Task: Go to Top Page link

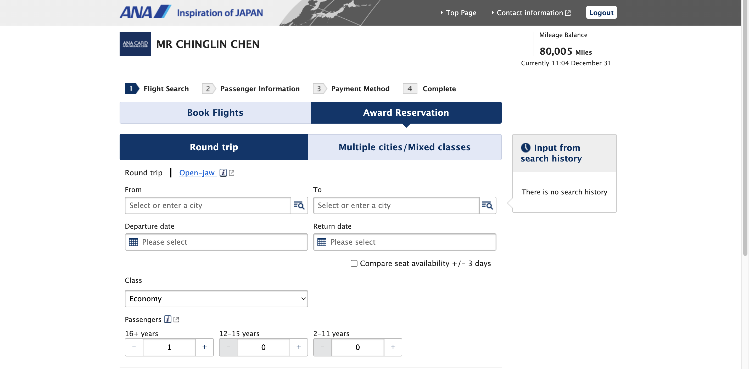Action: click(x=461, y=13)
